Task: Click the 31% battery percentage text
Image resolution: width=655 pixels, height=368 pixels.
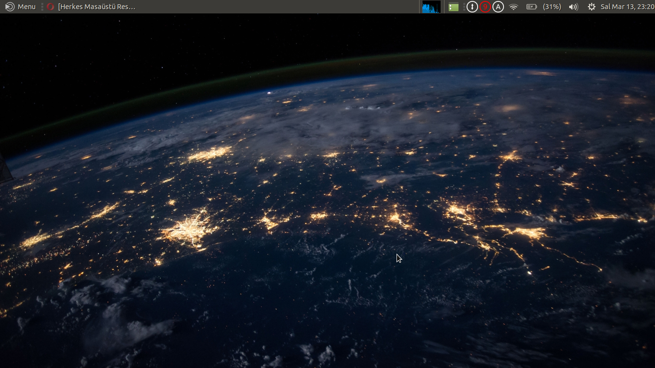Action: point(552,7)
